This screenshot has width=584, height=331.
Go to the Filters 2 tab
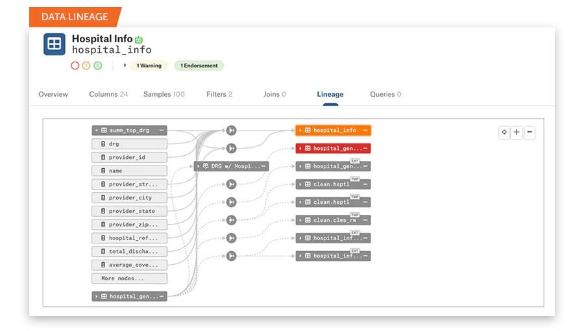219,94
